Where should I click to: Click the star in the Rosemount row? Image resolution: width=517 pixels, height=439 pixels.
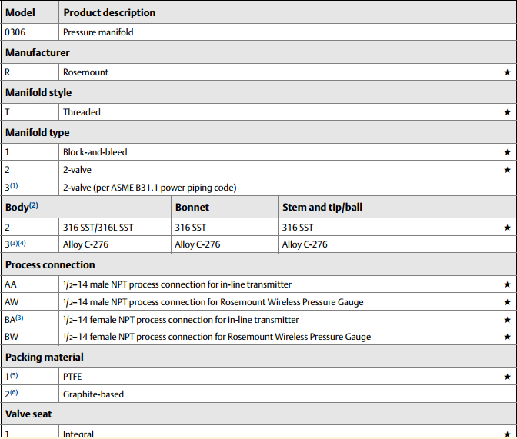(507, 72)
